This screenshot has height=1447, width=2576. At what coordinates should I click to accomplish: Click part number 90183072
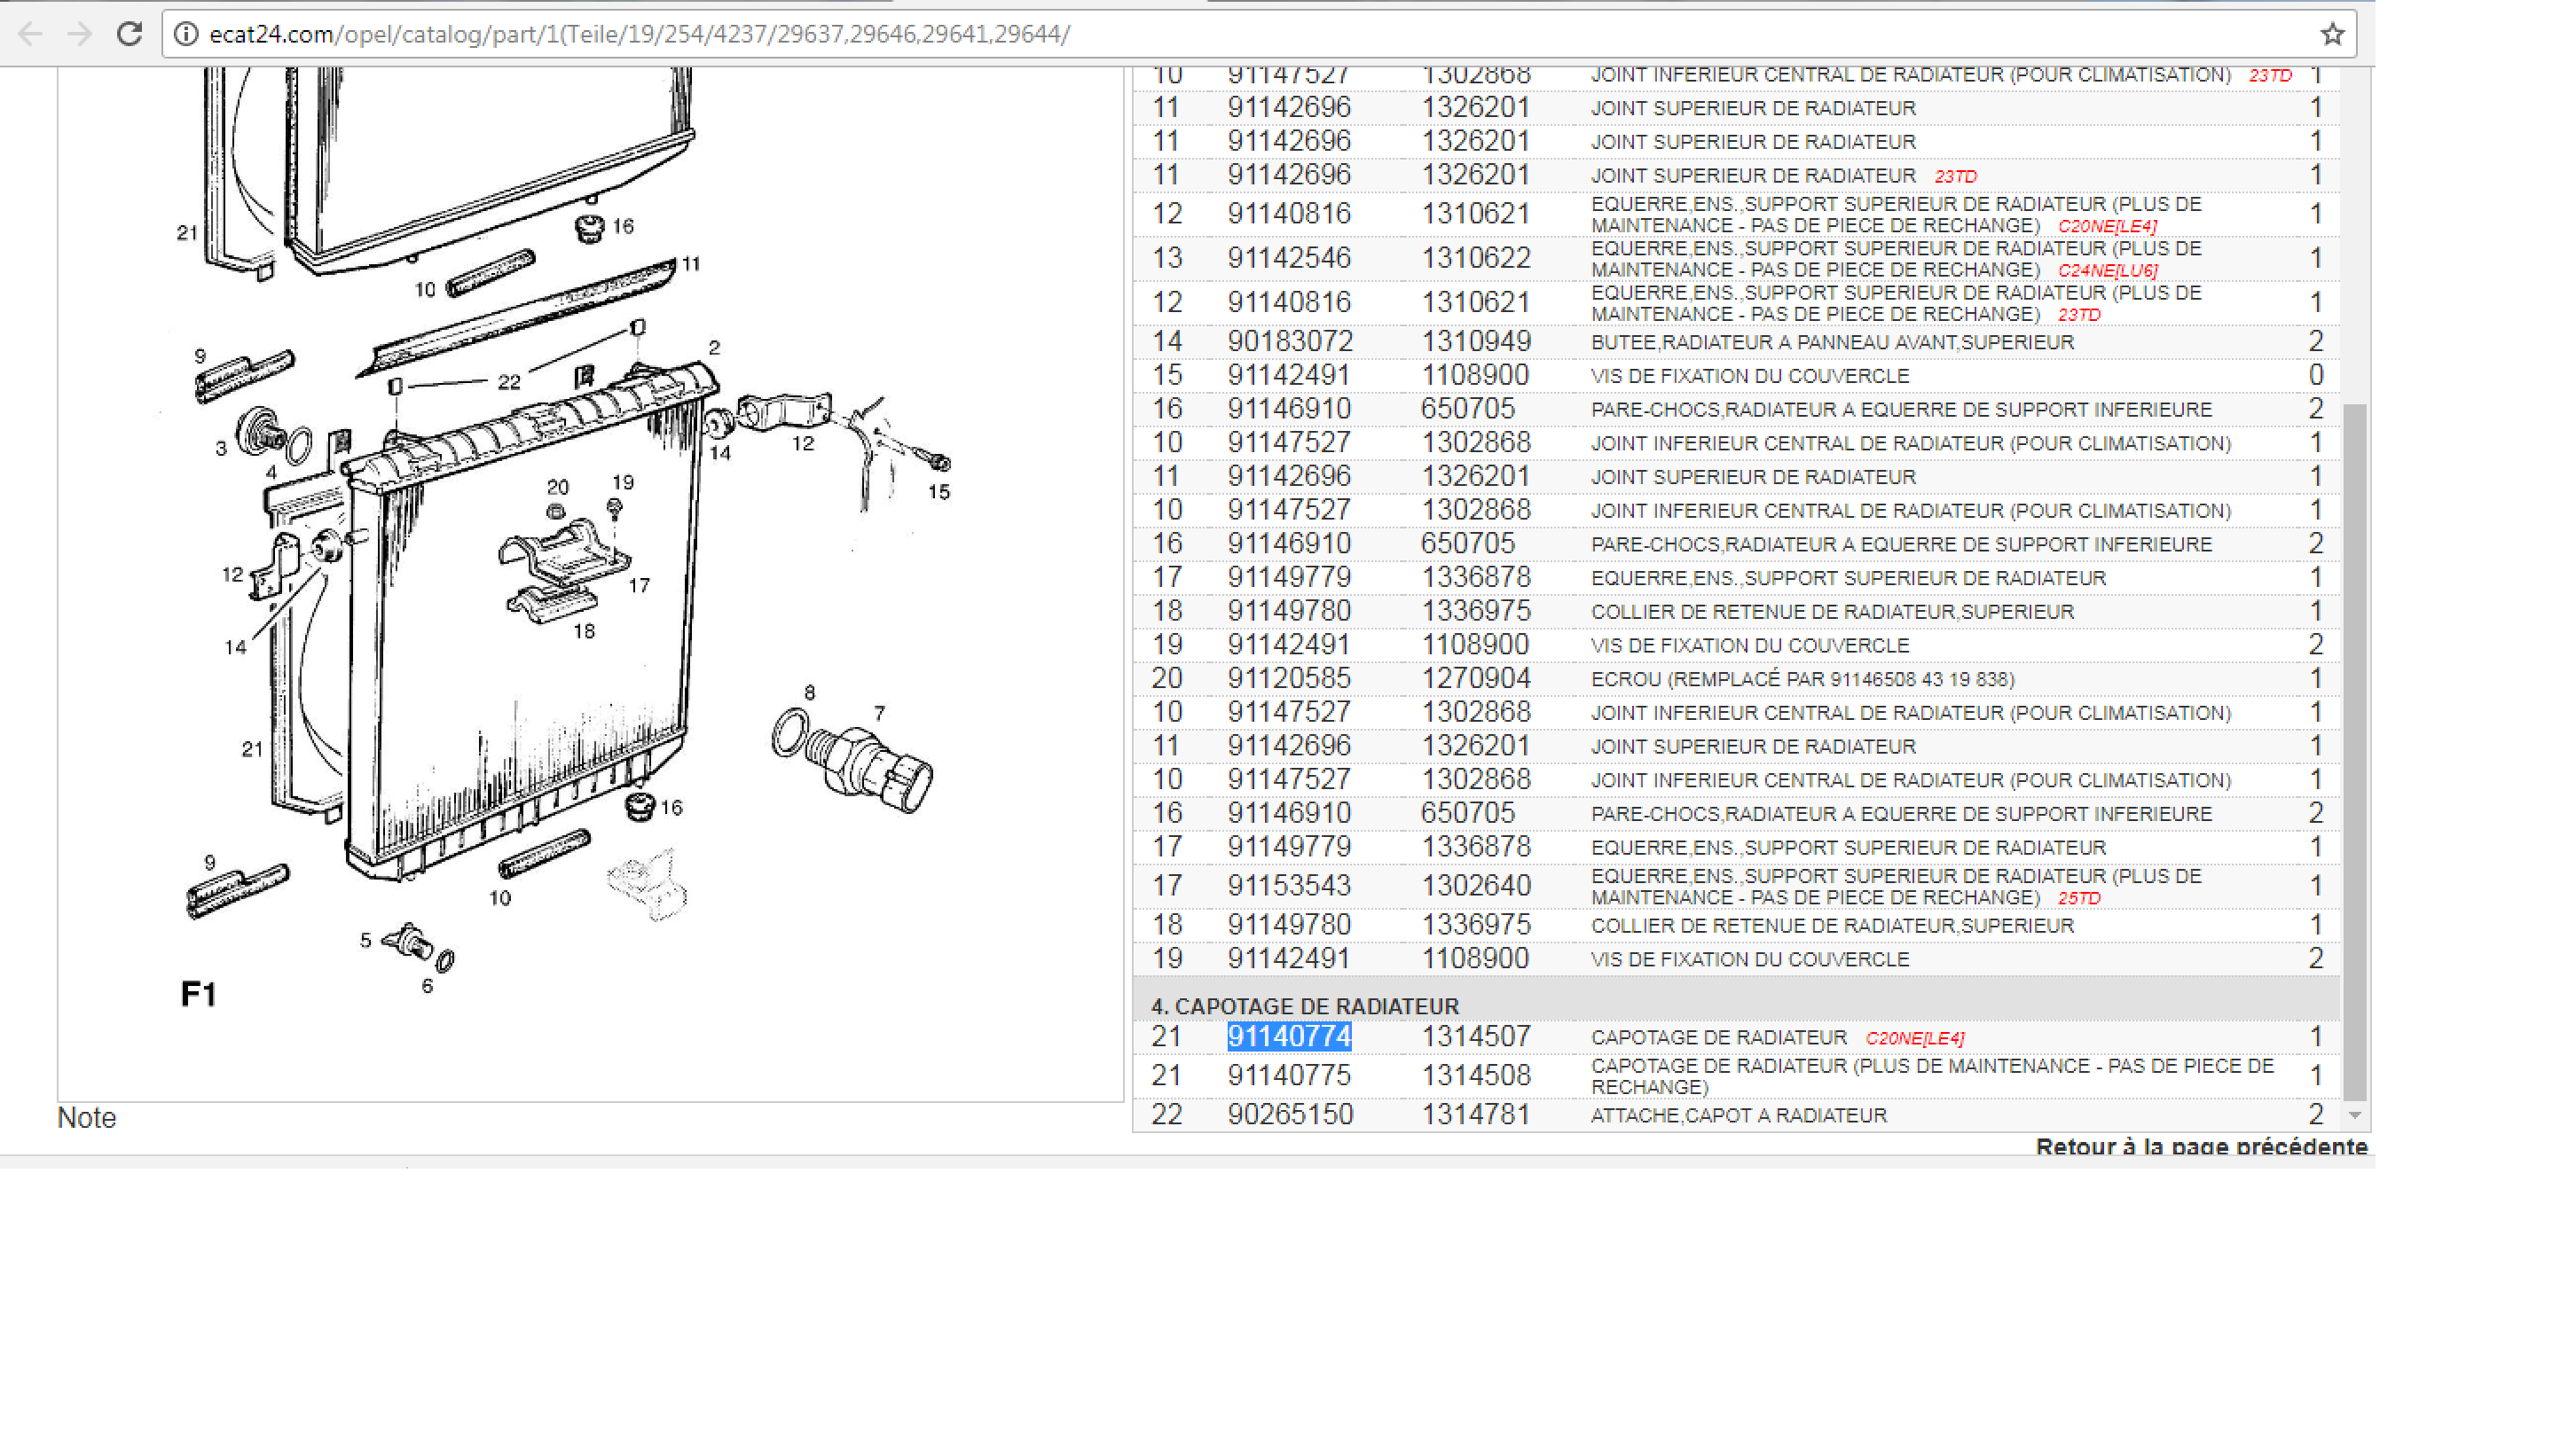coord(1289,341)
